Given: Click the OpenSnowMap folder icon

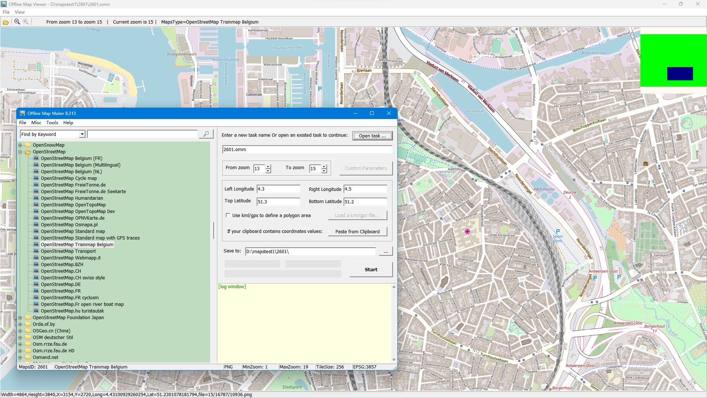Looking at the screenshot, I should pyautogui.click(x=28, y=145).
